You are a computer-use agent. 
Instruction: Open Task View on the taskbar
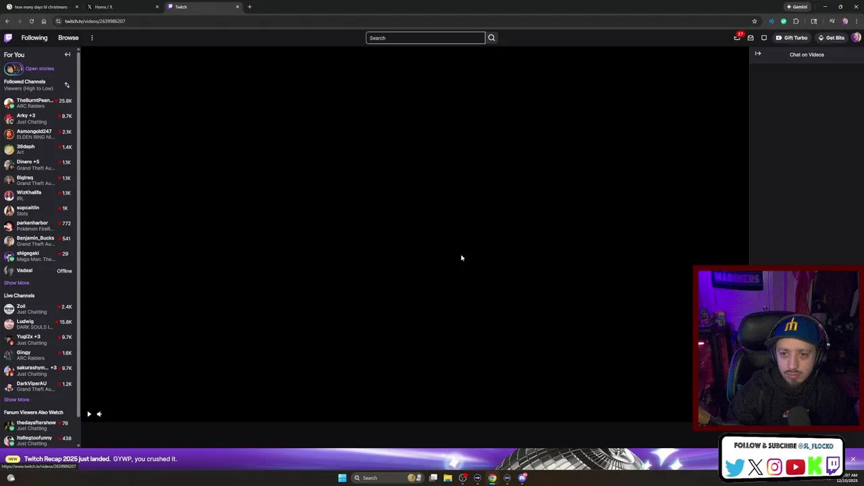click(433, 478)
